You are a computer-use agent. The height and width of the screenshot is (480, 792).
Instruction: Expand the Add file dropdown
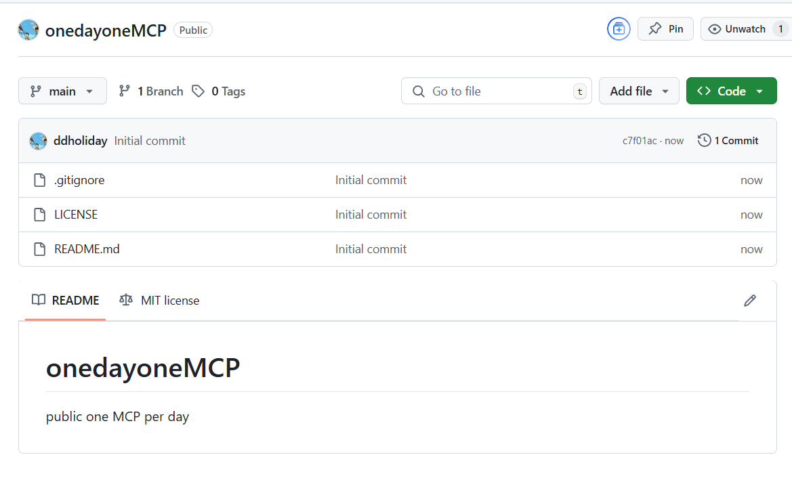pos(639,91)
